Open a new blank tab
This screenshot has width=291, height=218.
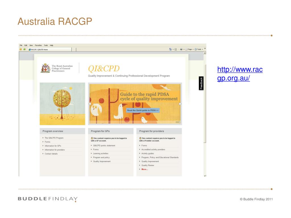(x=74, y=49)
